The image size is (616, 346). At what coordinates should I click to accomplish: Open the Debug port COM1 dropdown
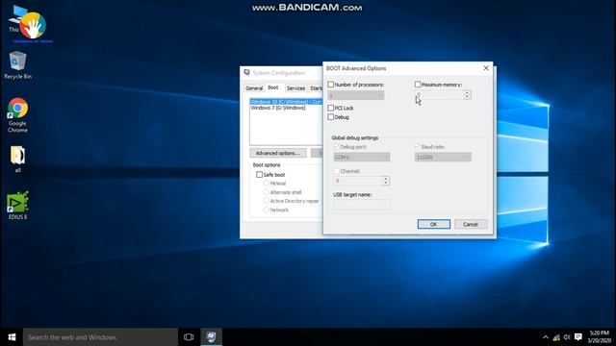tap(362, 157)
